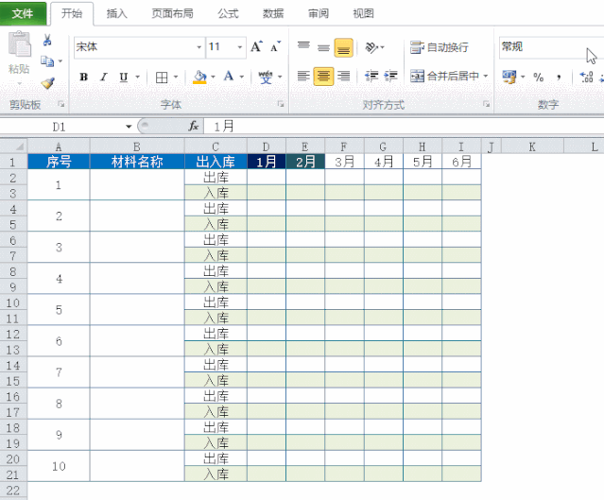Toggle Underline formatting
604x500 pixels.
(x=123, y=78)
